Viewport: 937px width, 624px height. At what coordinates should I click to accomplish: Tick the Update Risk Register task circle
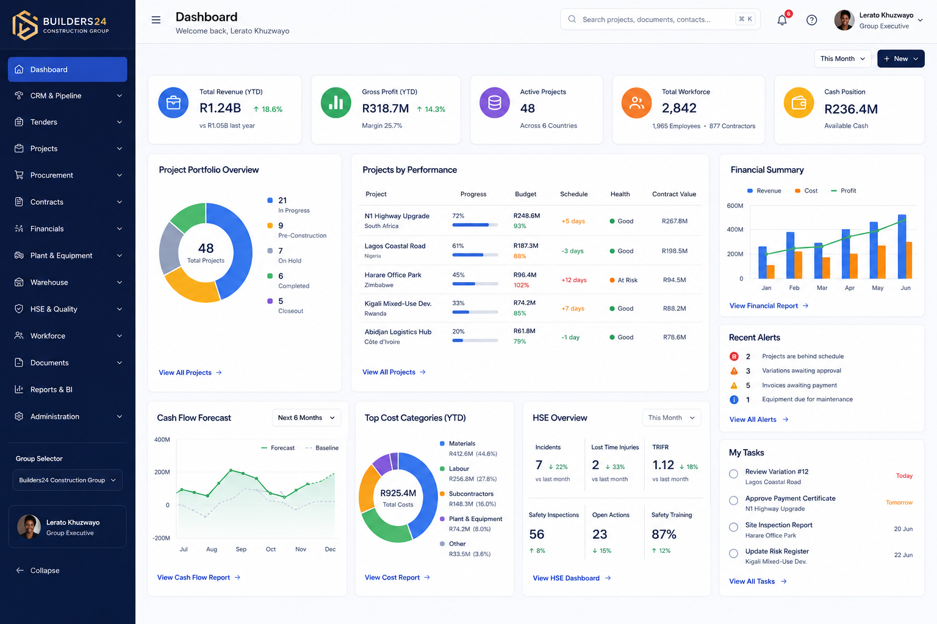click(x=734, y=553)
